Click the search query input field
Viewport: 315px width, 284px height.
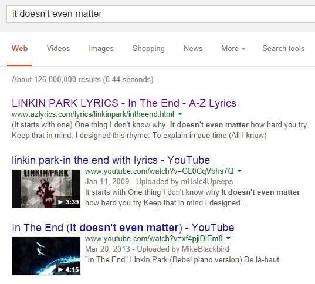(x=161, y=14)
